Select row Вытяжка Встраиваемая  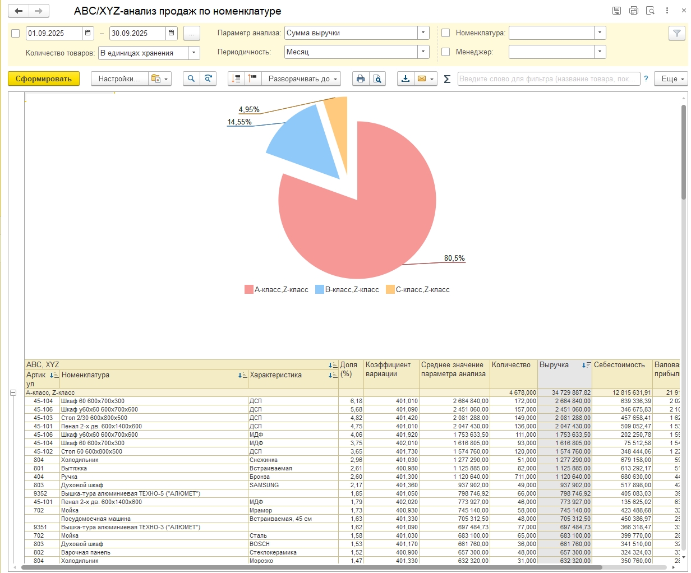point(352,469)
